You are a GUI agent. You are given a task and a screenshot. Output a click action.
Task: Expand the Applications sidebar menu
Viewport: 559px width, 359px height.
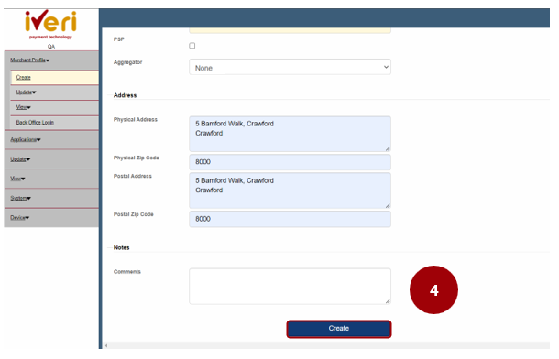26,139
